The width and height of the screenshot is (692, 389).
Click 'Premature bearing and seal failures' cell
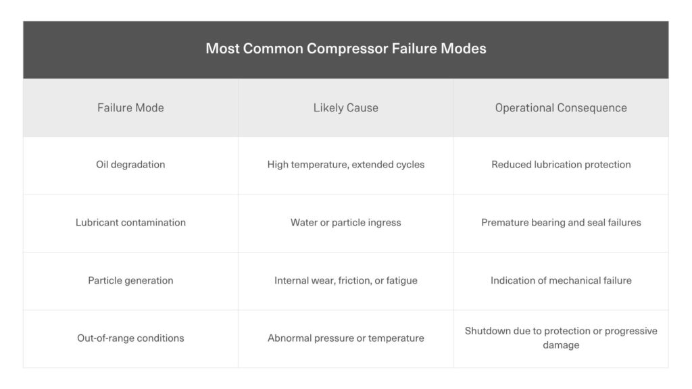560,222
